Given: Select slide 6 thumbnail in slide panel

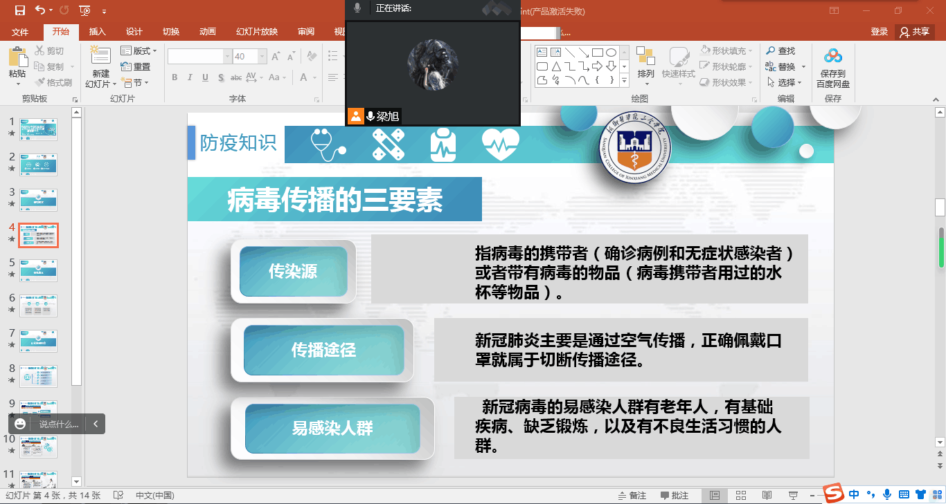Looking at the screenshot, I should (39, 306).
